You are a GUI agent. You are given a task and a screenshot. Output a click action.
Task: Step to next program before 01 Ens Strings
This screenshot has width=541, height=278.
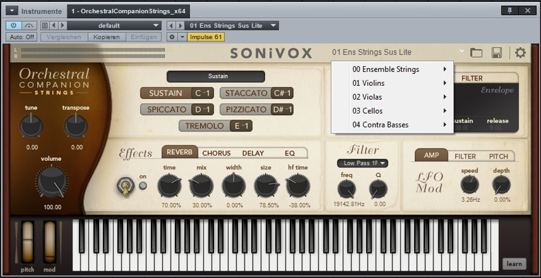point(180,25)
